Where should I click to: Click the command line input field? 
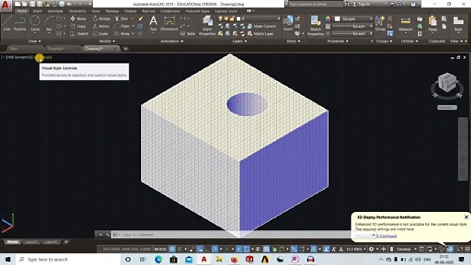click(232, 234)
